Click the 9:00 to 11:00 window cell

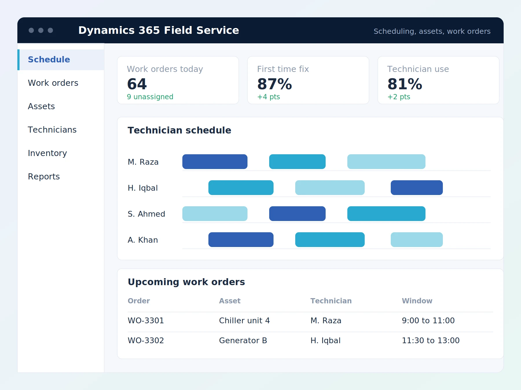(428, 321)
